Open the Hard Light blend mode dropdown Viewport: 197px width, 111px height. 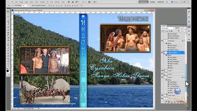pos(168,28)
